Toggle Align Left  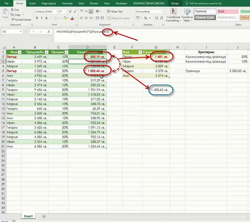[x=81, y=18]
